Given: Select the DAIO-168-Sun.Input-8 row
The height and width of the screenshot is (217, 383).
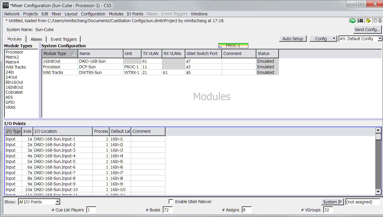Looking at the screenshot, I should coord(85,178).
